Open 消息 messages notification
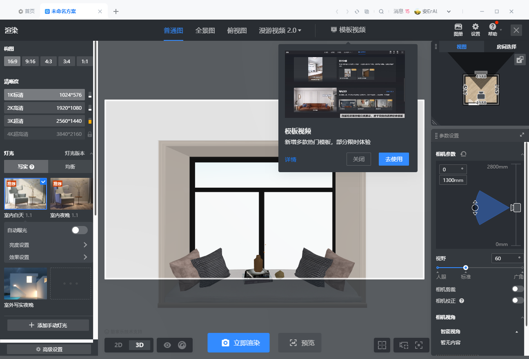The image size is (529, 359). click(401, 11)
